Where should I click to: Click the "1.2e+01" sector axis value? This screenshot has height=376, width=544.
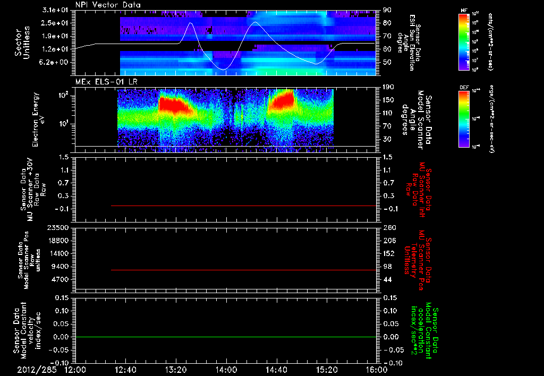tap(55, 49)
